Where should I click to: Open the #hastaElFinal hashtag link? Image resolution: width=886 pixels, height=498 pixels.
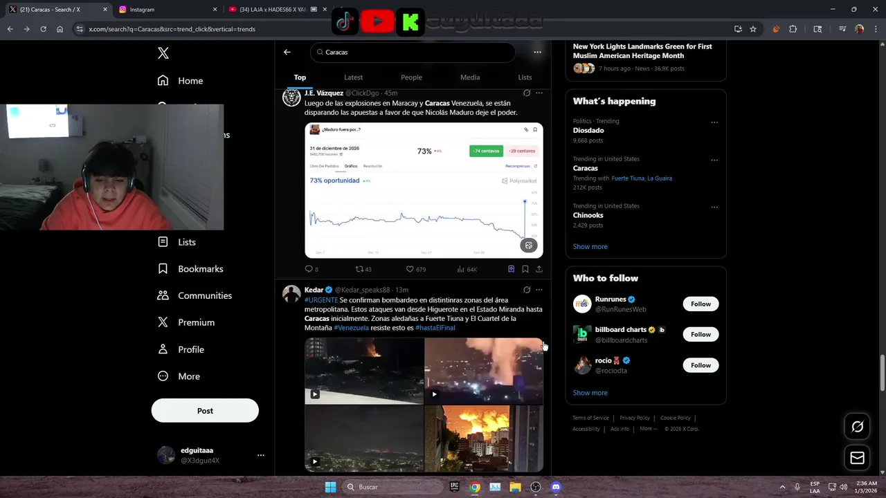point(435,328)
